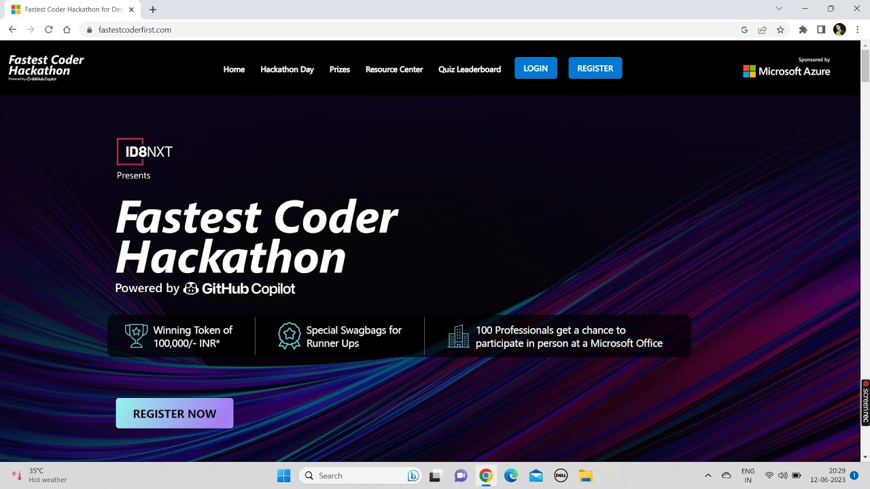Click the speaker volume tray icon
The height and width of the screenshot is (489, 870).
782,475
